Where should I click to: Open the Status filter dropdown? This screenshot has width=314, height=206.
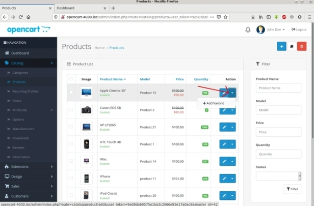278,176
